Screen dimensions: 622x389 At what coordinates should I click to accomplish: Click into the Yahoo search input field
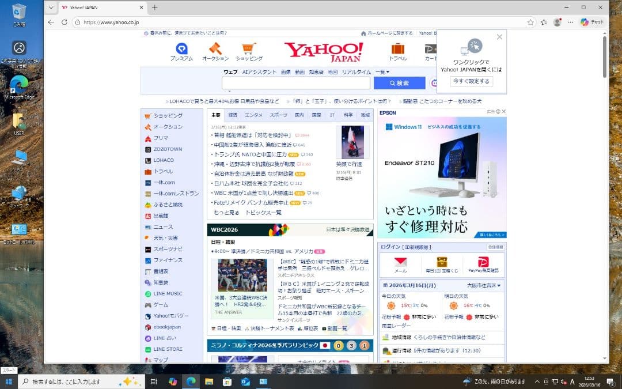click(295, 83)
